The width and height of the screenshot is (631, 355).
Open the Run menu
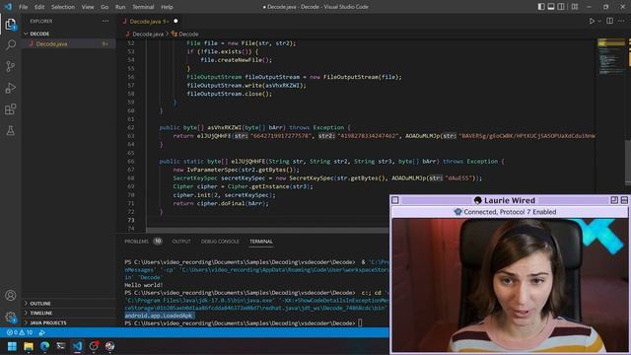click(120, 7)
